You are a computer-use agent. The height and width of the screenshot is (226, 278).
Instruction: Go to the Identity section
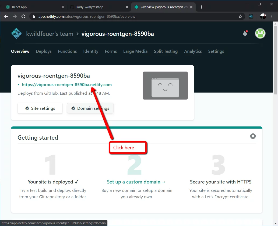(91, 51)
